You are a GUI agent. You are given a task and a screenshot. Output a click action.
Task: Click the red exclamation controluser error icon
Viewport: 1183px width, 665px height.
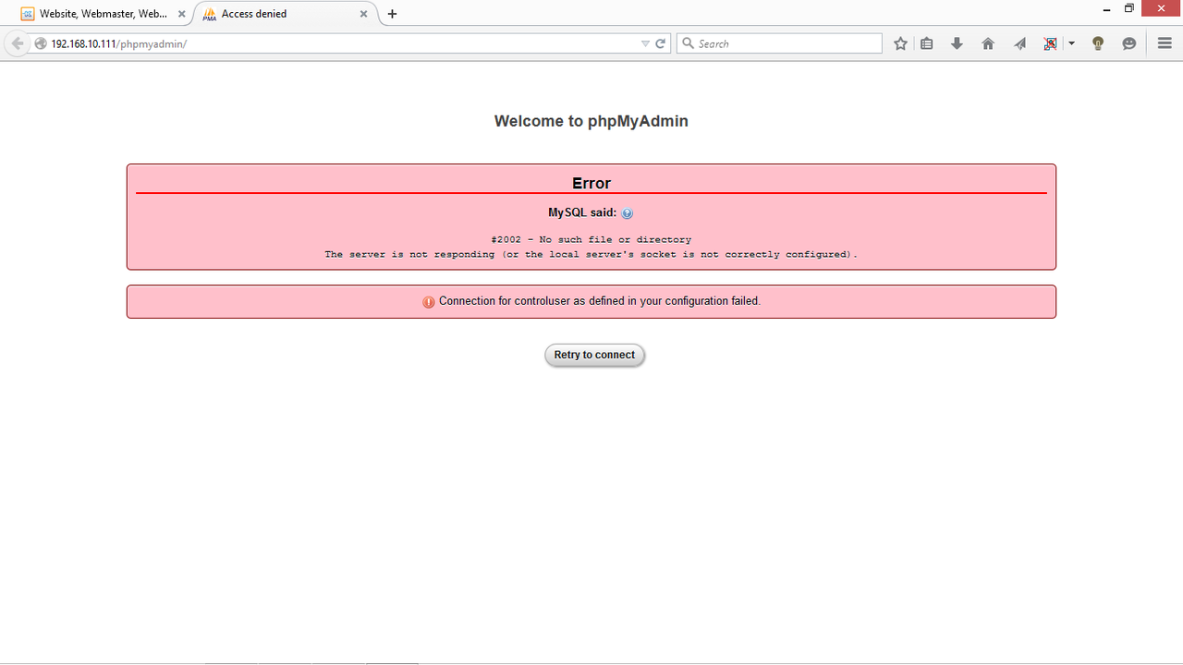[x=429, y=302]
